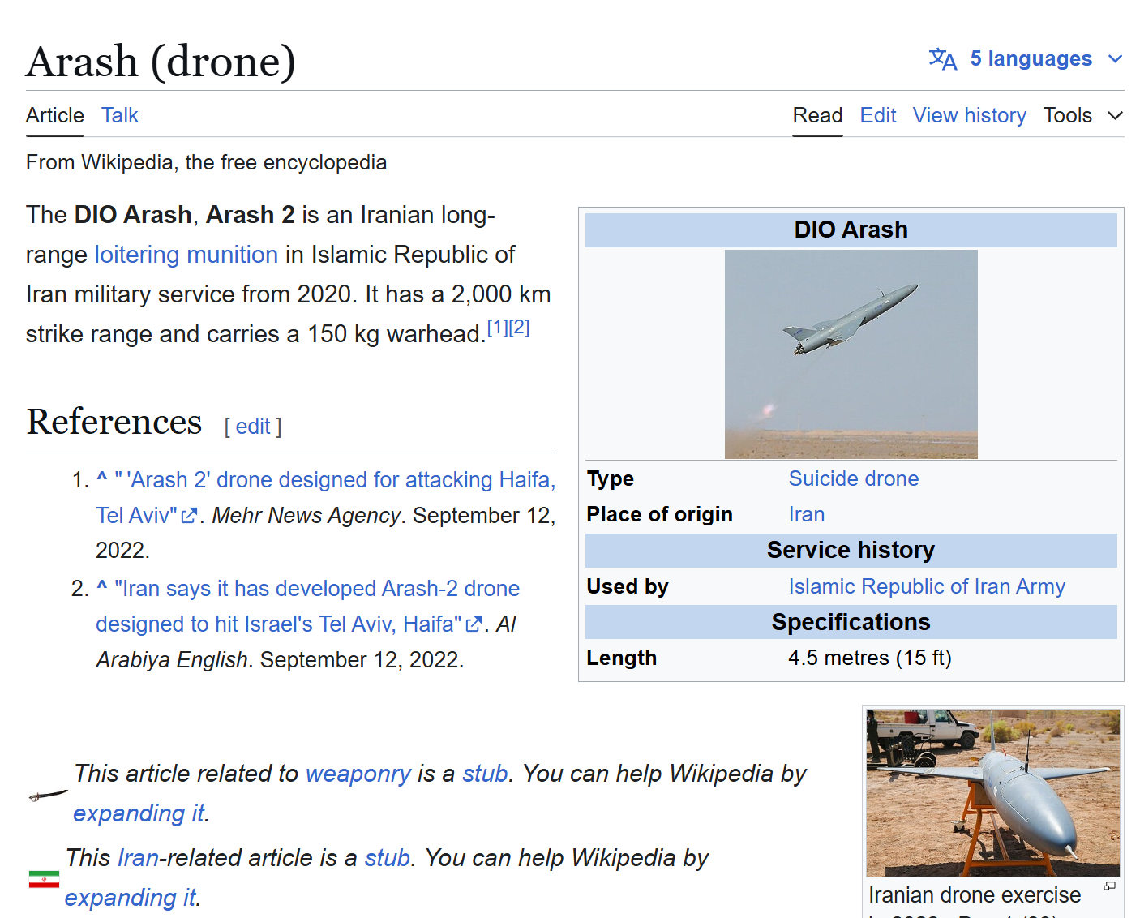
Task: Select the Read tab
Action: [x=817, y=115]
